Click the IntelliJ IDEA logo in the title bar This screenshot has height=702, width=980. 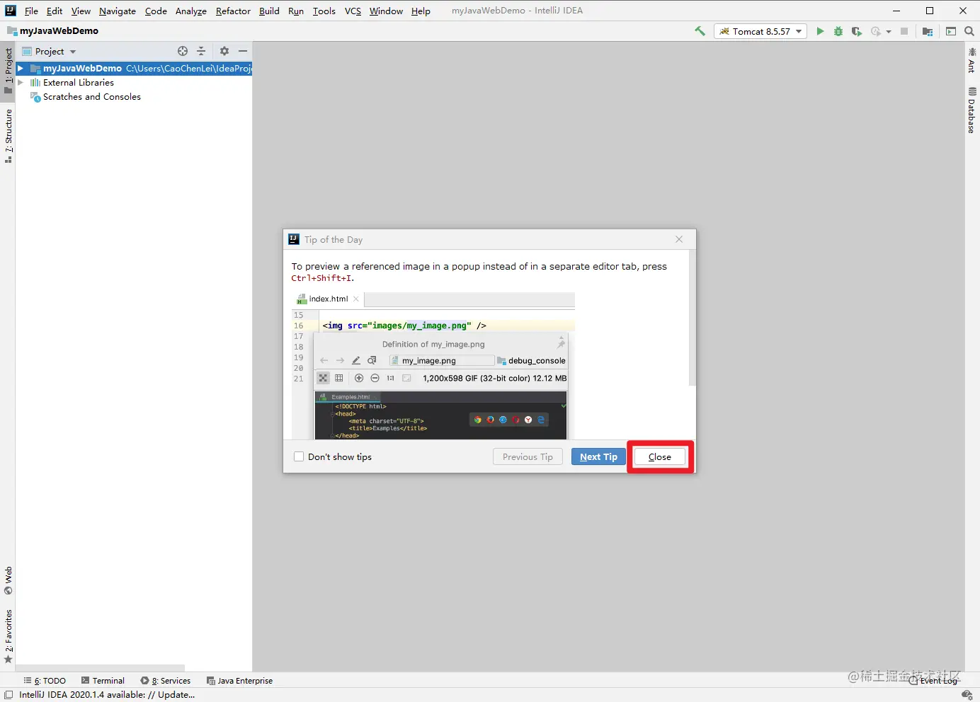pos(10,11)
